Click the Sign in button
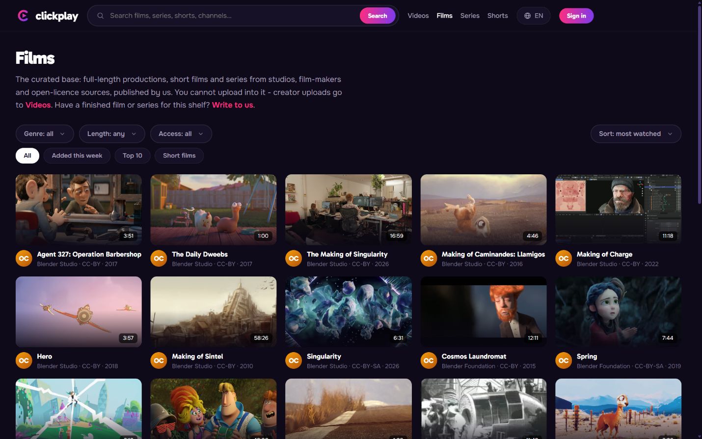Screen dimensions: 702x439 point(576,16)
